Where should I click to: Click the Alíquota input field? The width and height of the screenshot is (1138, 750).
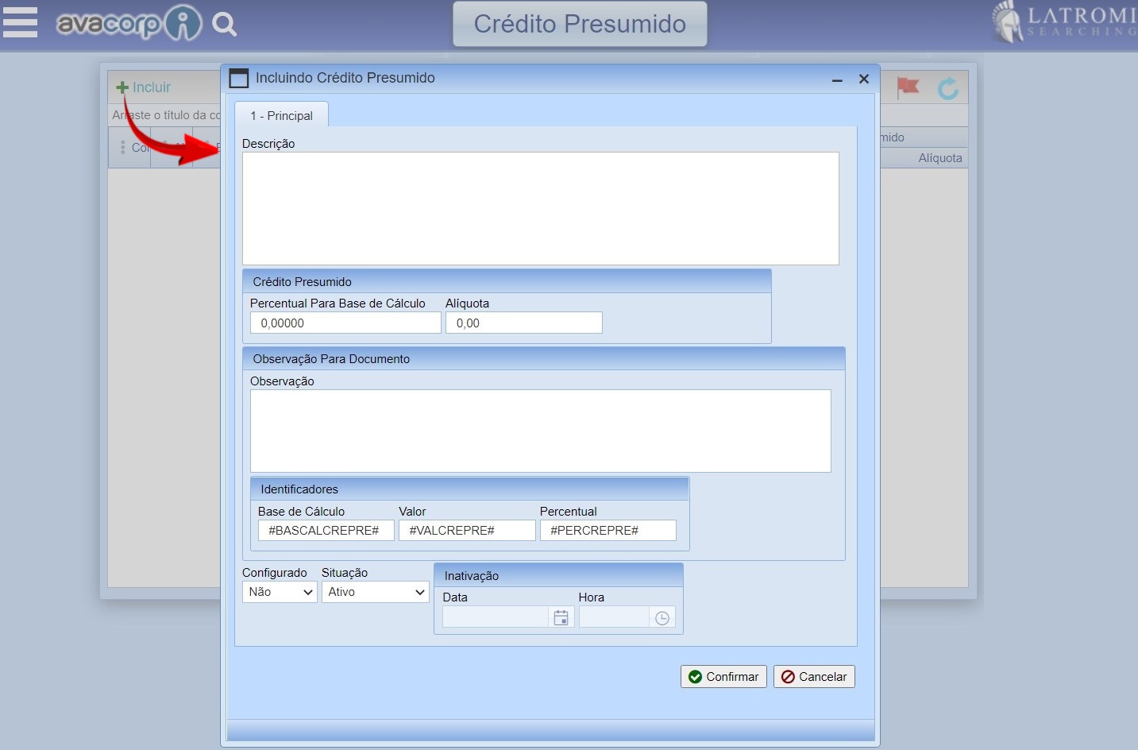(523, 323)
